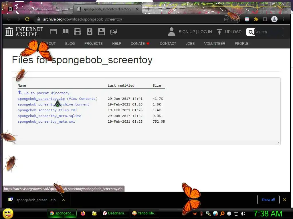Screen dimensions: 293x219
Task: Toggle the browser side panel icon
Action: 265,19
